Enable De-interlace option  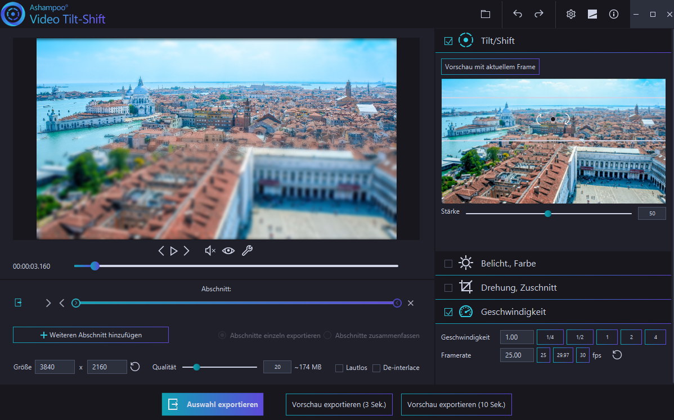coord(376,368)
